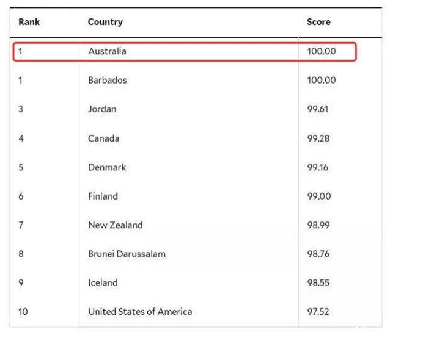This screenshot has height=338, width=423.
Task: Click the Finland country name
Action: pyautogui.click(x=103, y=196)
